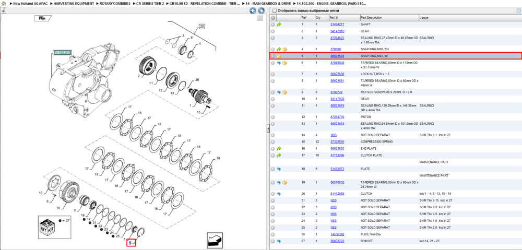This screenshot has width=522, height=250.
Task: Select 'Incl 1 - 4, 6 -13, 15 - 19' usage text
Action: pyautogui.click(x=435, y=194)
